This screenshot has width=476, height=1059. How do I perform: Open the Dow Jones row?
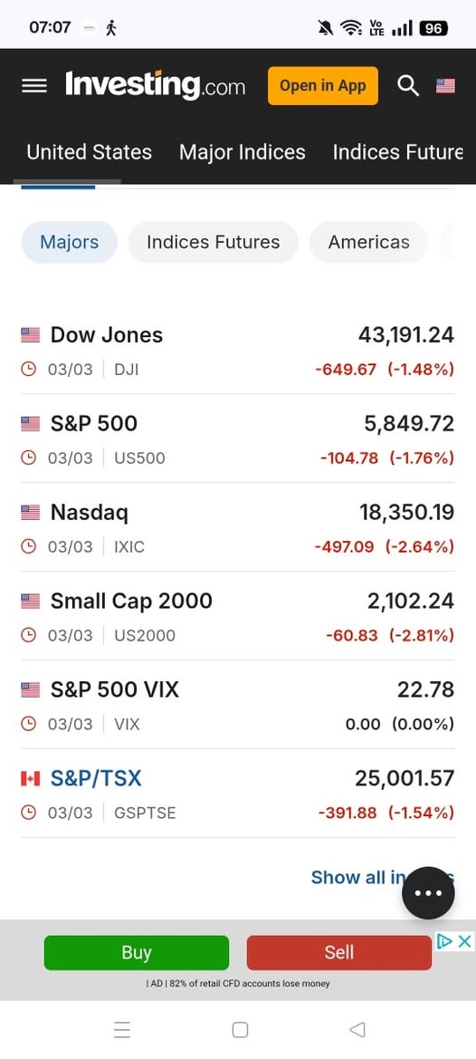click(238, 350)
